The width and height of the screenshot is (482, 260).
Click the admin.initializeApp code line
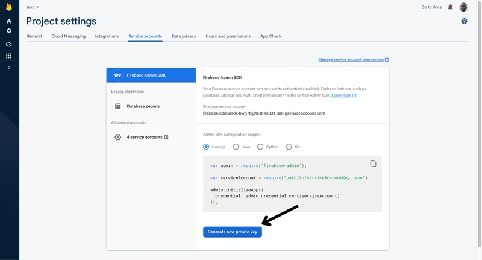[237, 190]
